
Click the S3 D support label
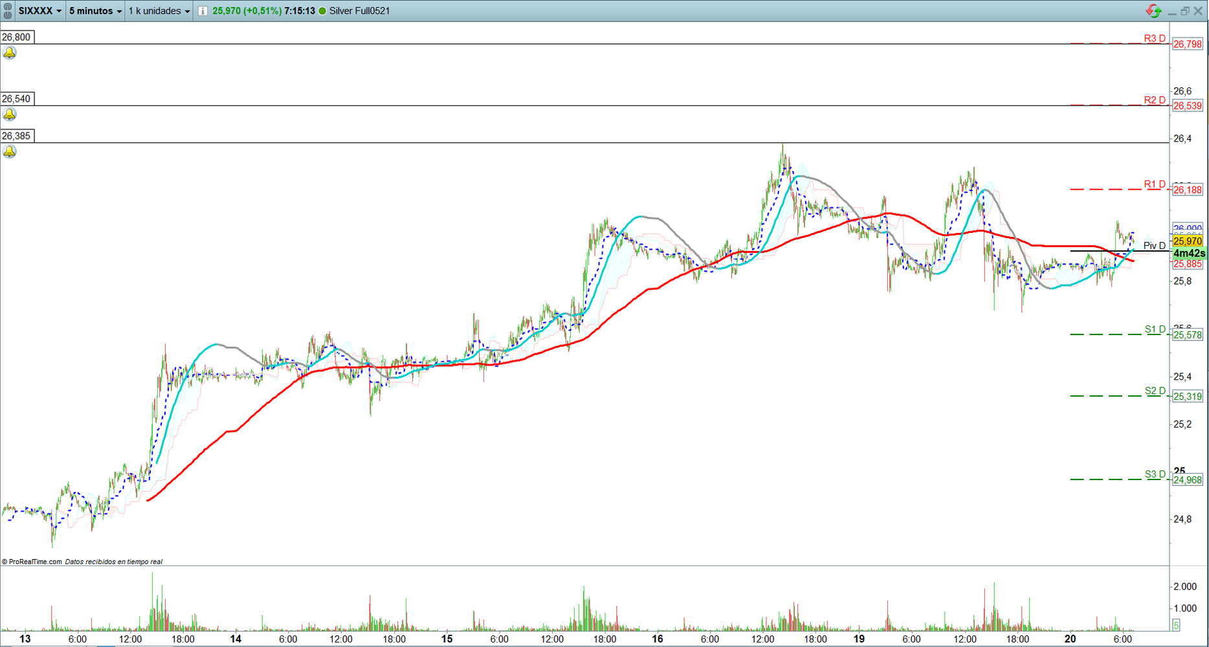click(x=1155, y=474)
